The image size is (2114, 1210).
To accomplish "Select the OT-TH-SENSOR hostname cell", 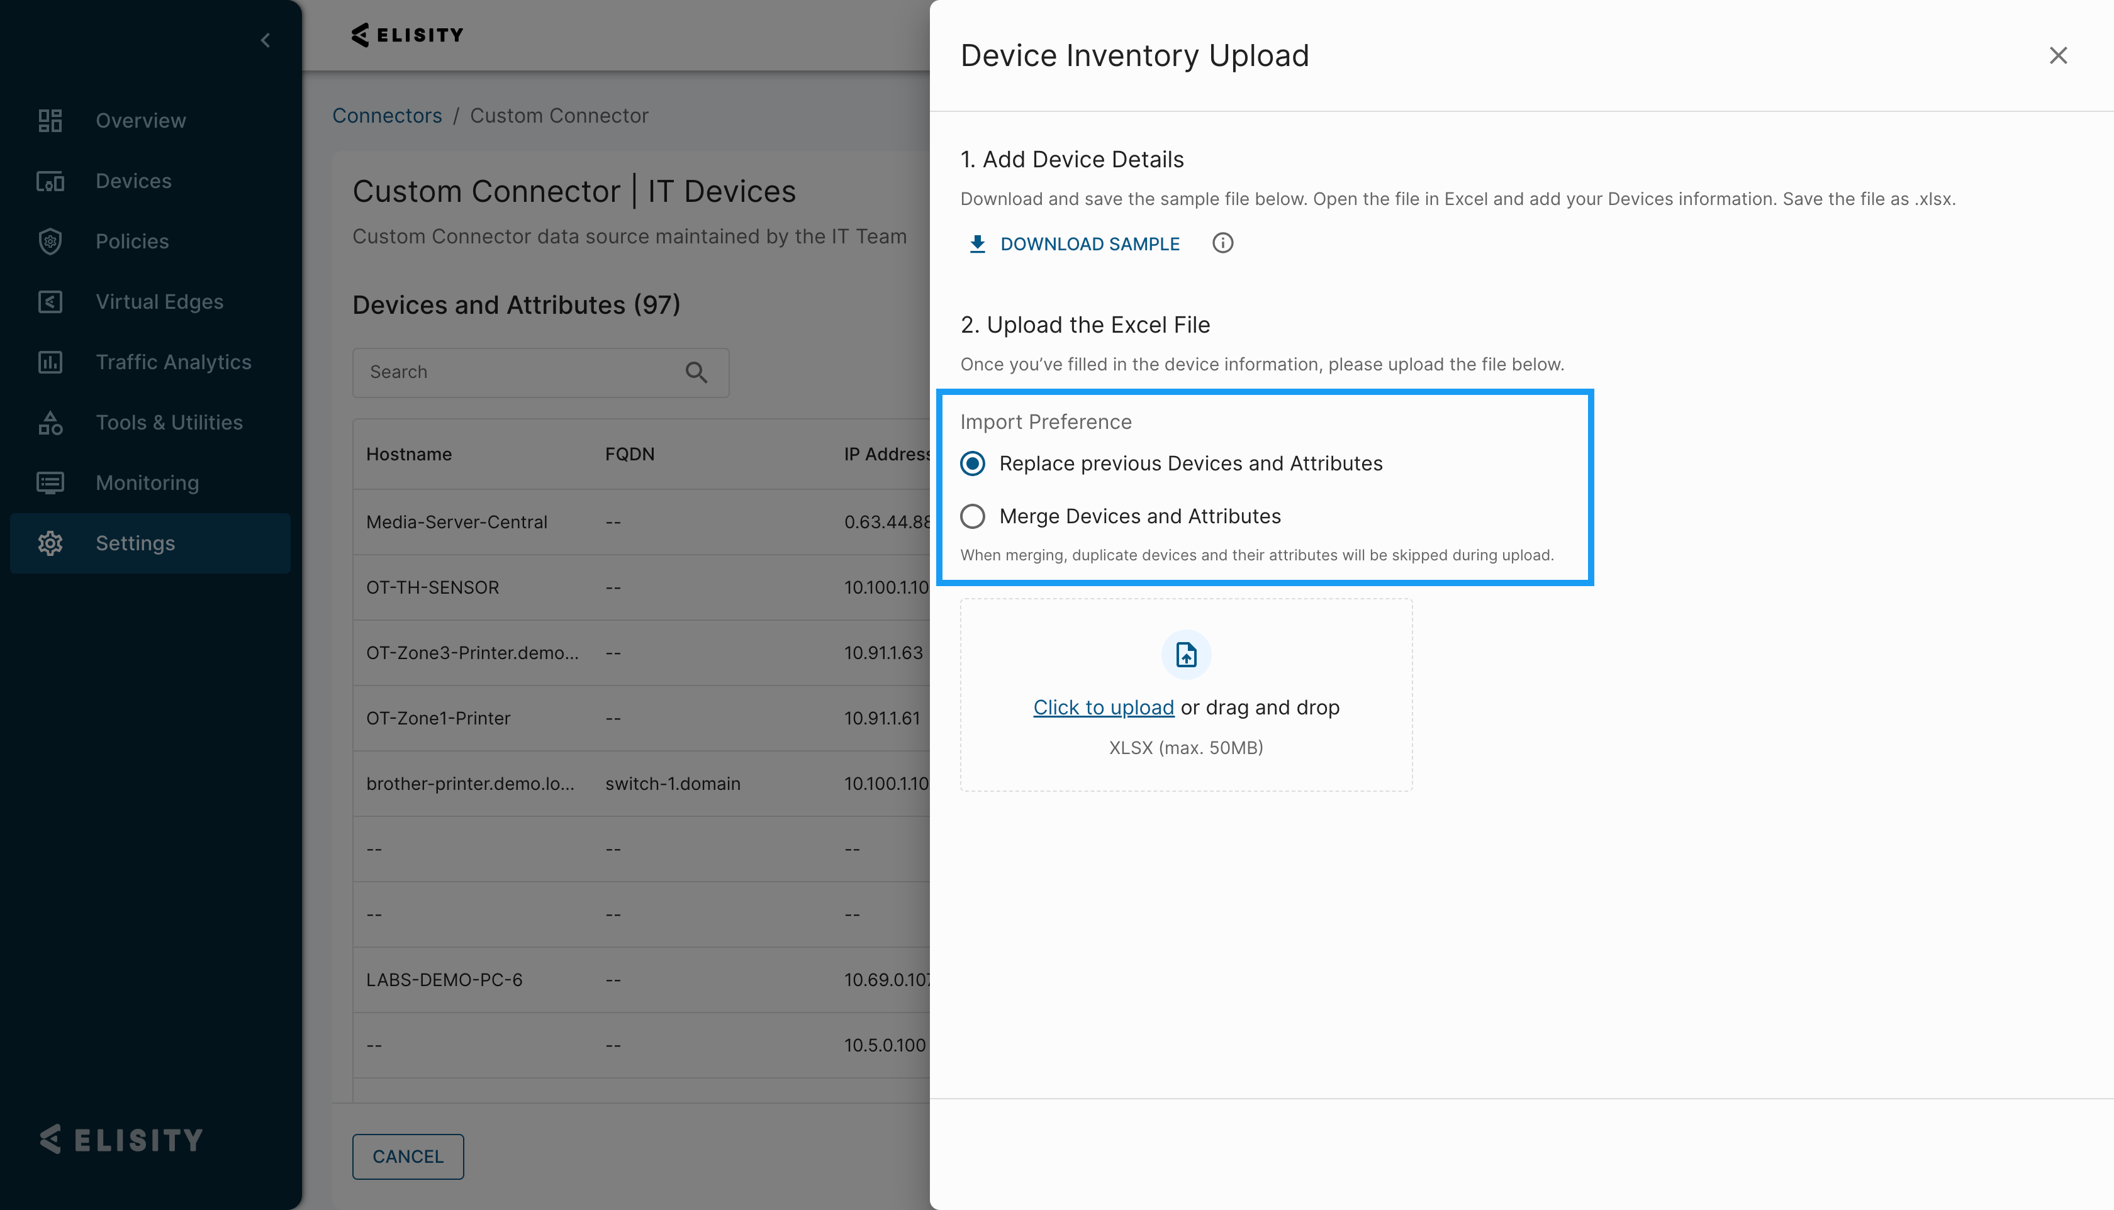I will 433,587.
